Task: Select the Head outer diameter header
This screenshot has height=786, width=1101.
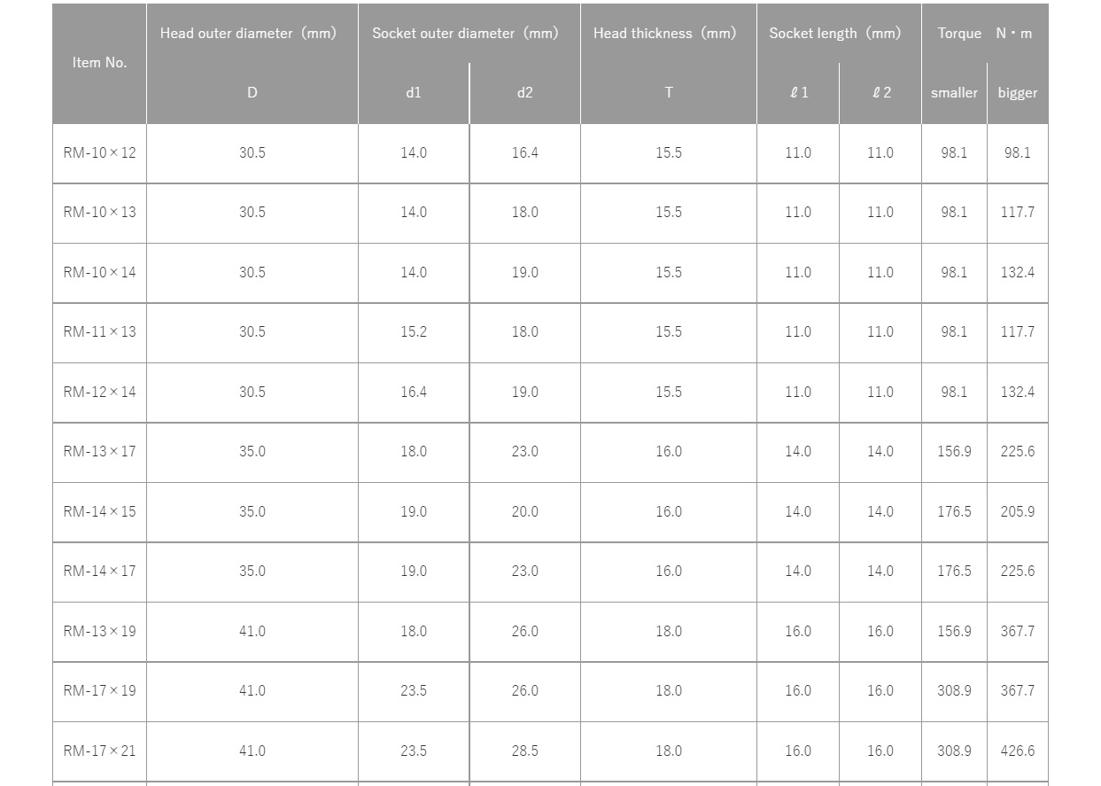Action: pos(248,34)
